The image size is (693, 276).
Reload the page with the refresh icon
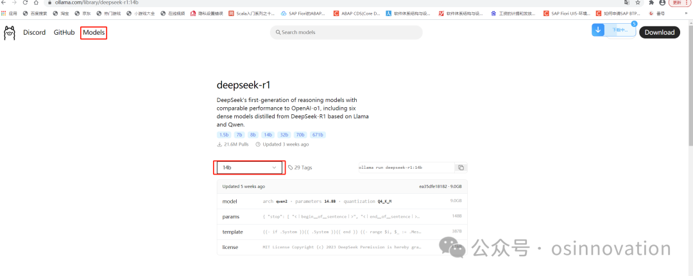click(x=26, y=2)
